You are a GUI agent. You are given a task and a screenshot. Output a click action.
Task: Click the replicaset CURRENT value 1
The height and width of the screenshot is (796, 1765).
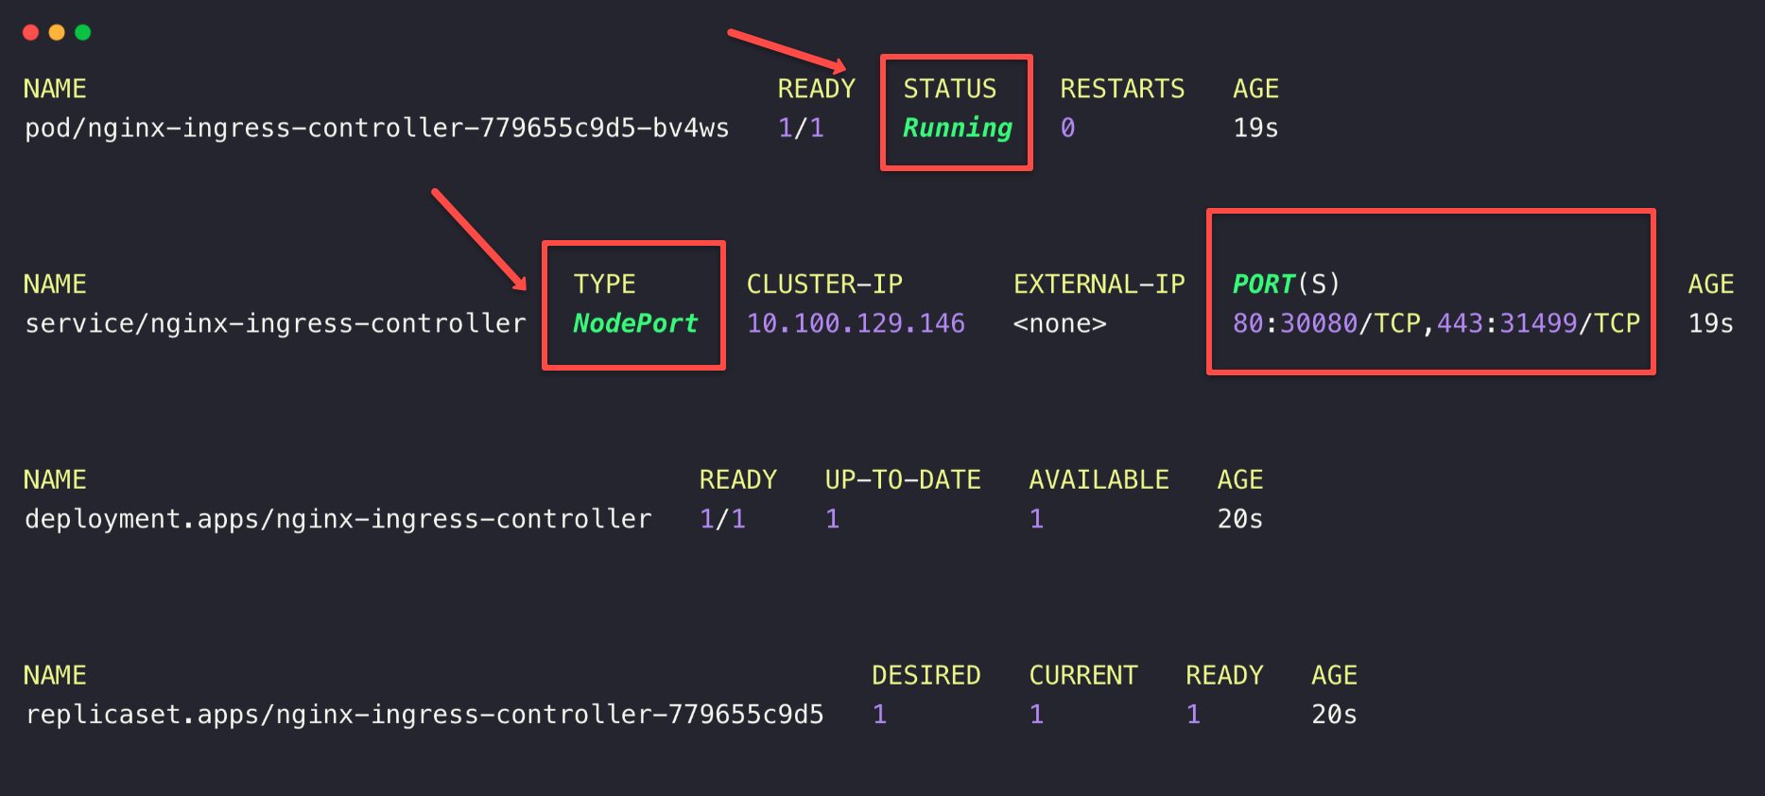tap(1037, 715)
